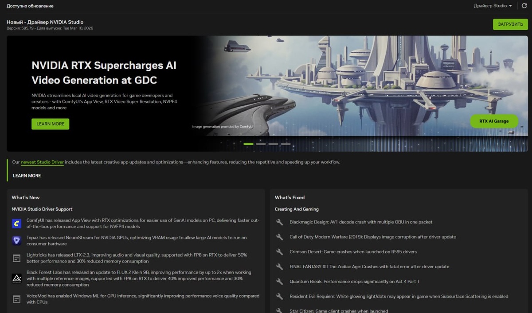The image size is (532, 313).
Task: Click the ComfyUI App View release note
Action: 143,224
